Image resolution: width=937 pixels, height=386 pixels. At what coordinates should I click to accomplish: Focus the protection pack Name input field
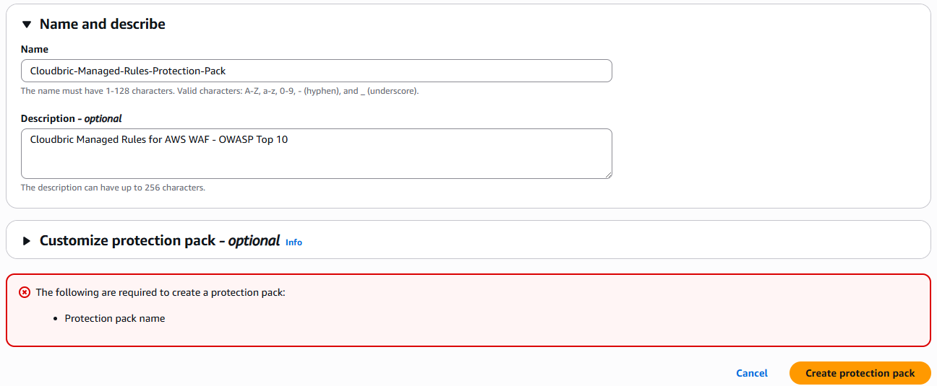(316, 71)
